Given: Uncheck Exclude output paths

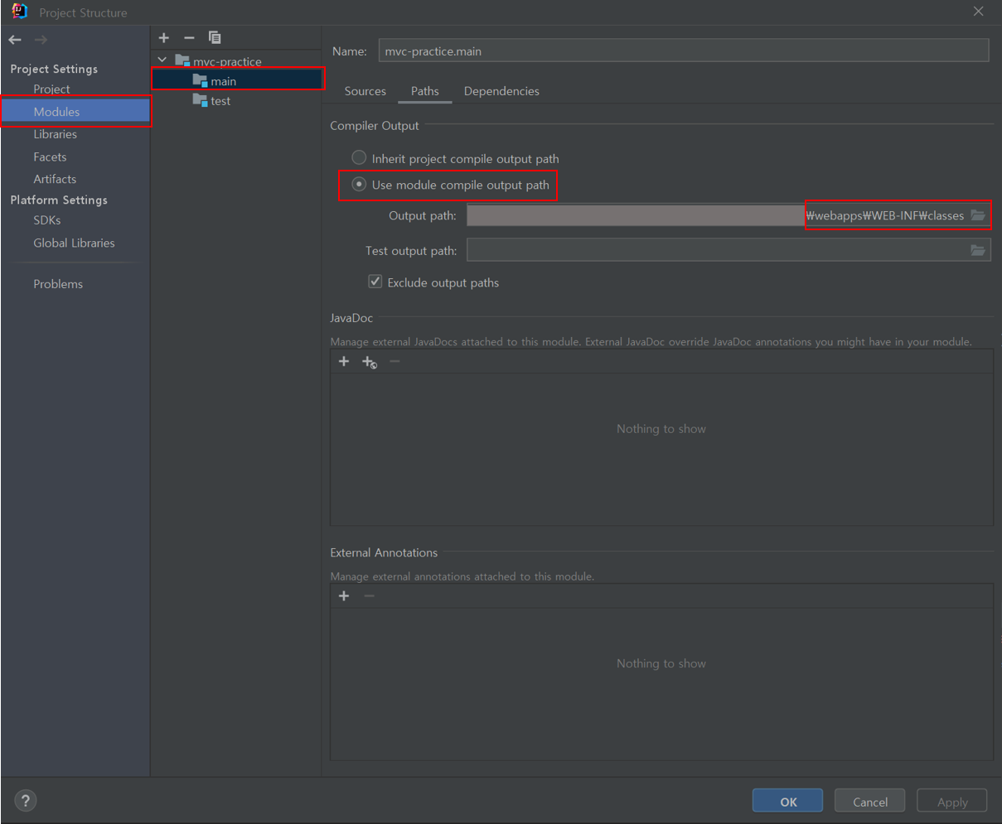Looking at the screenshot, I should [375, 281].
